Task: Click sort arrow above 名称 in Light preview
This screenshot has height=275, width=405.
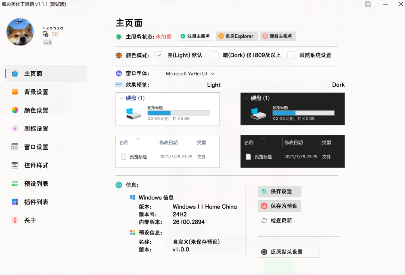Action: [138, 139]
